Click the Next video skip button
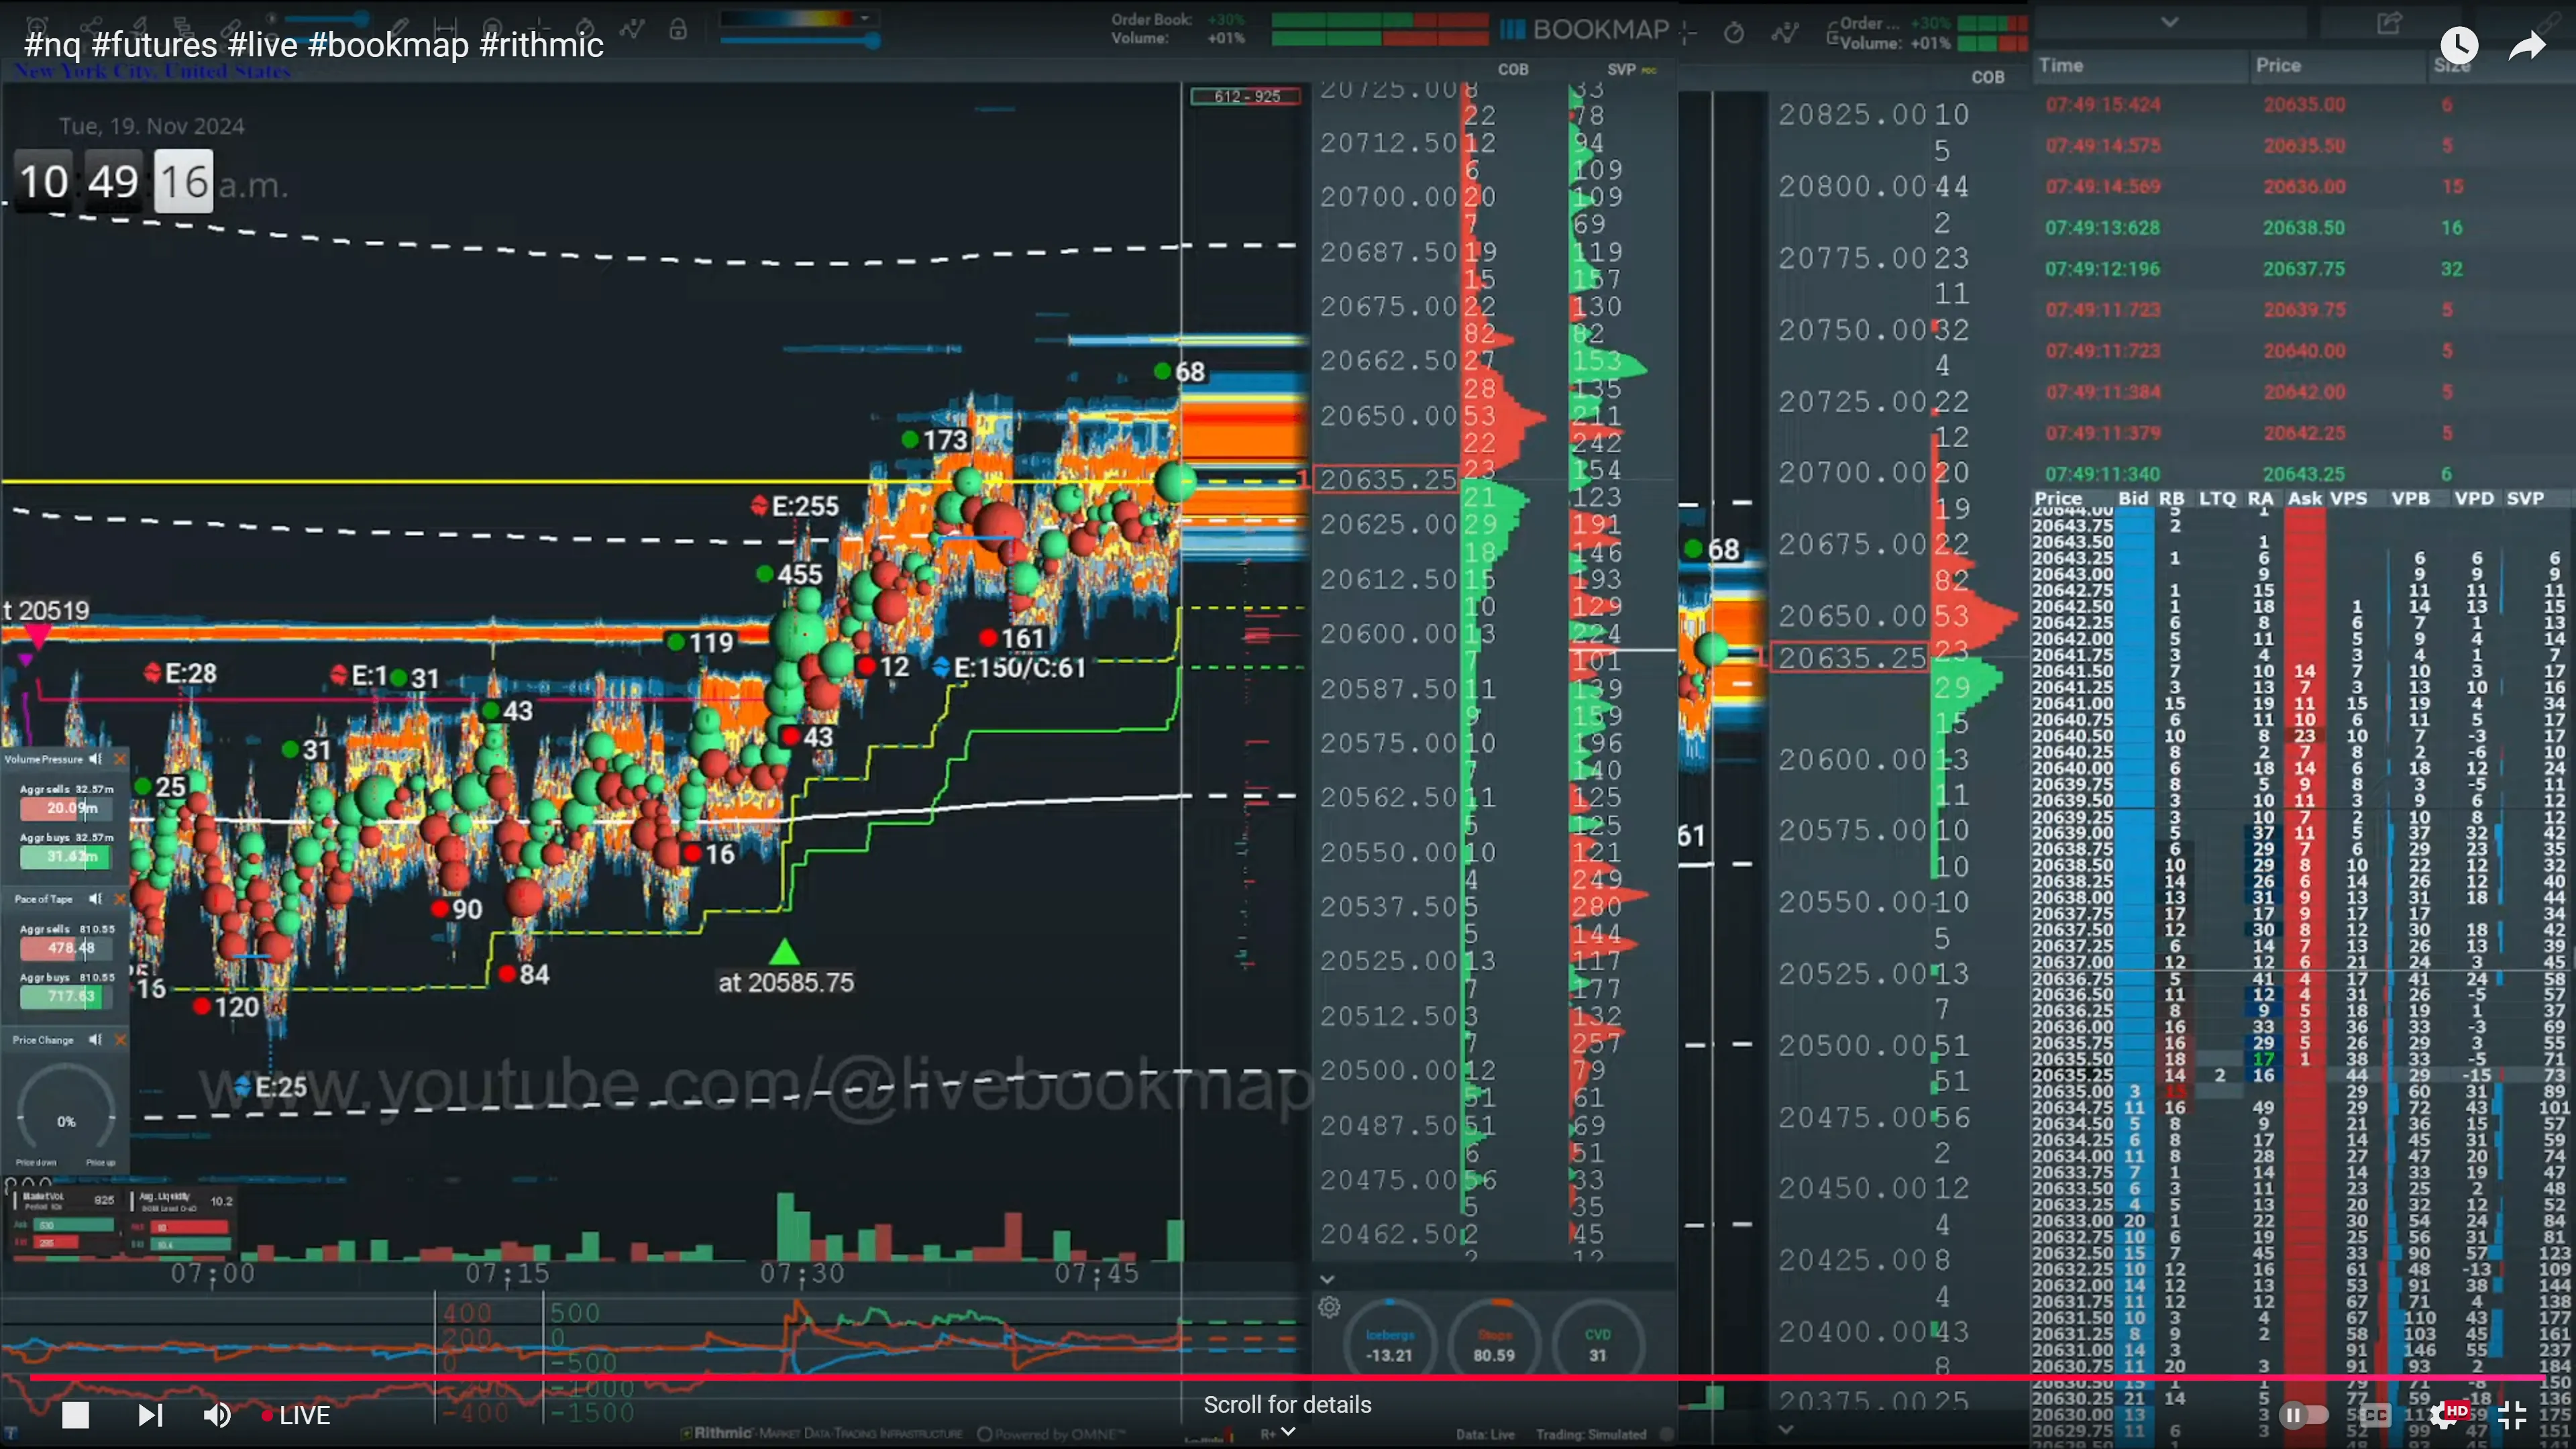This screenshot has height=1449, width=2576. coord(150,1415)
